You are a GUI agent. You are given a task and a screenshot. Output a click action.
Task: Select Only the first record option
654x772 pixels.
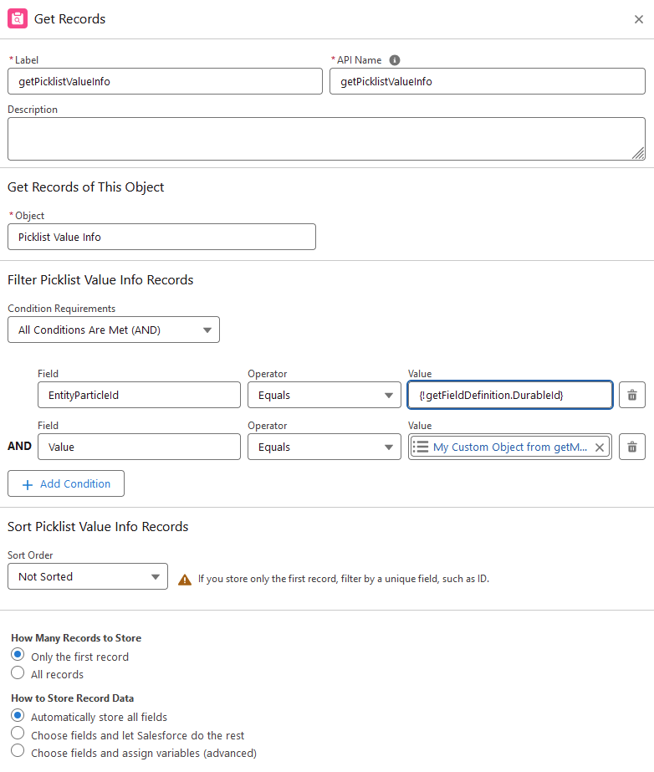(x=18, y=655)
